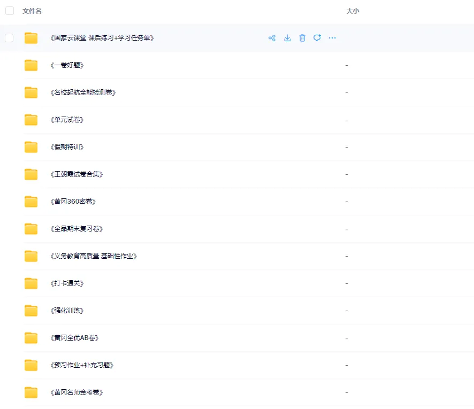The height and width of the screenshot is (409, 474).
Task: Sort by 文件名 column header
Action: point(32,11)
